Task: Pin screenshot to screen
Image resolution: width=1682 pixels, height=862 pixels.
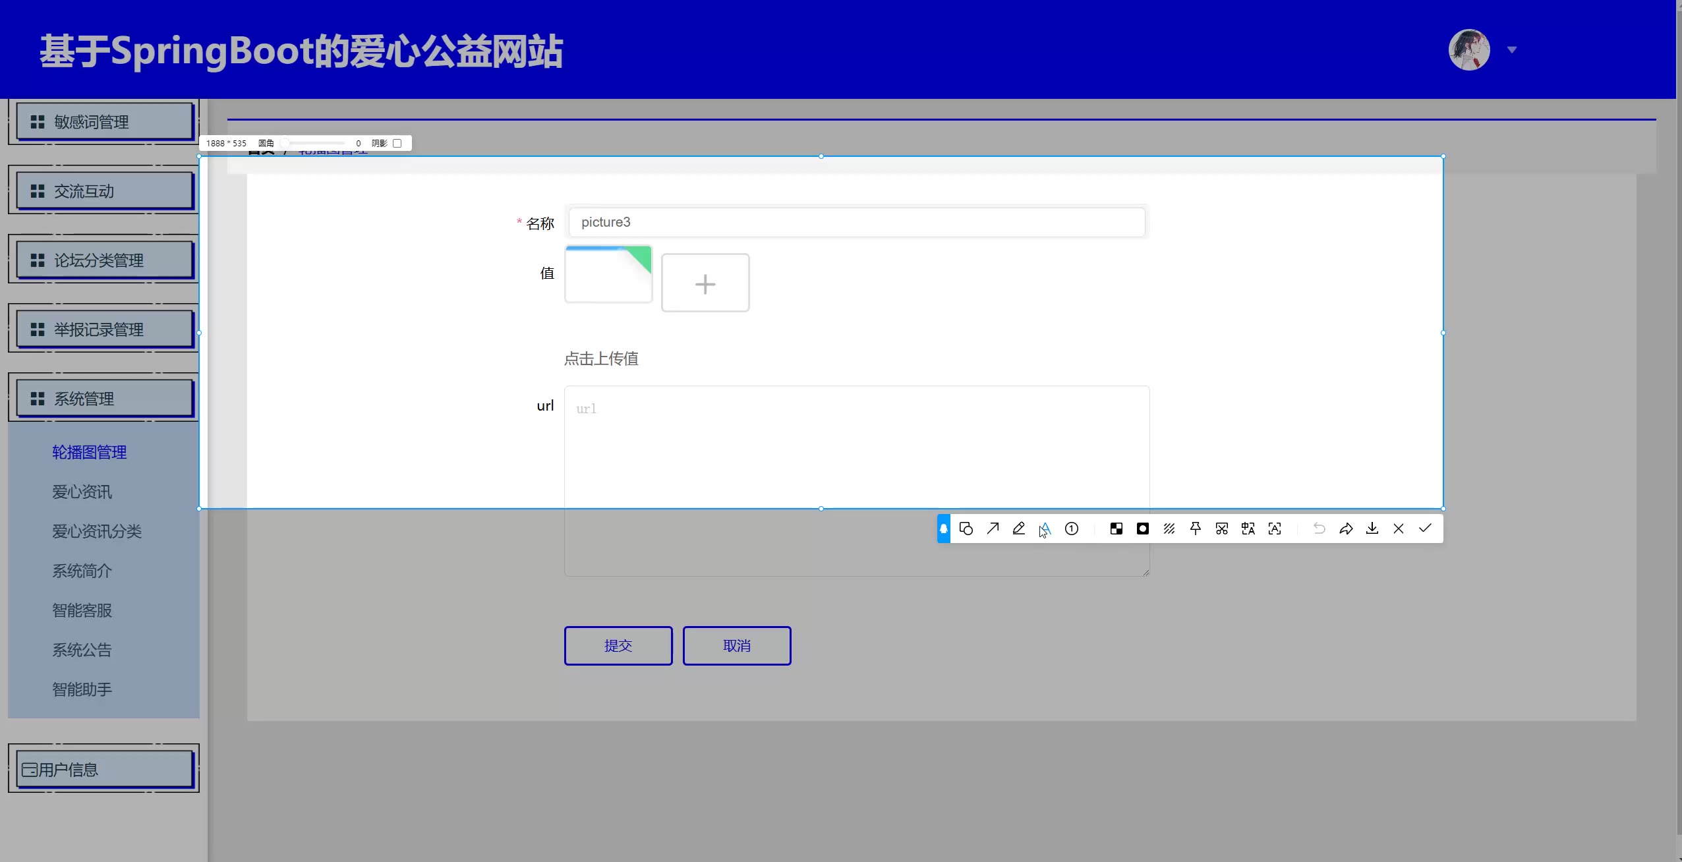Action: coord(1196,529)
